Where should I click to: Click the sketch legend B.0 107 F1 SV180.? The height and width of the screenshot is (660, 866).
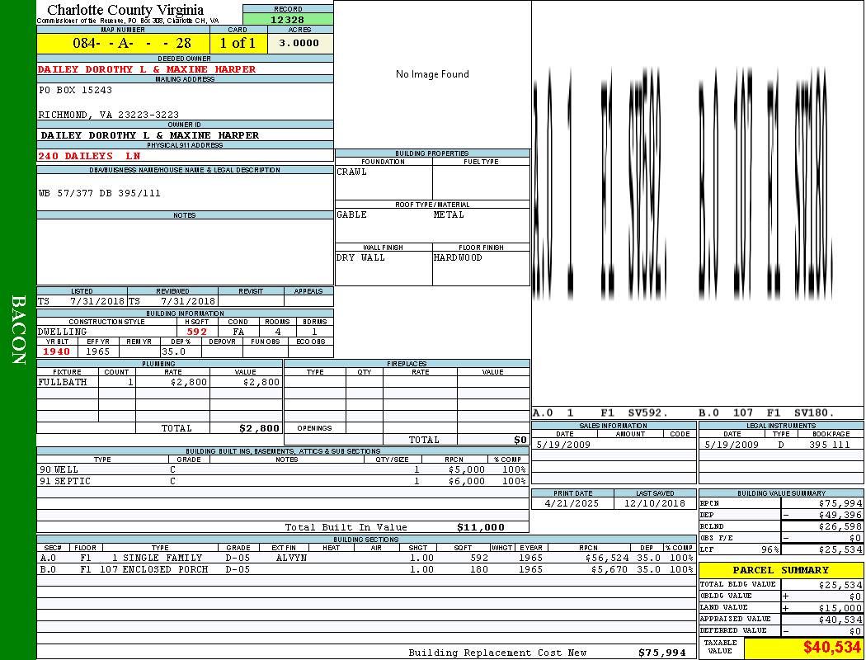tap(766, 412)
